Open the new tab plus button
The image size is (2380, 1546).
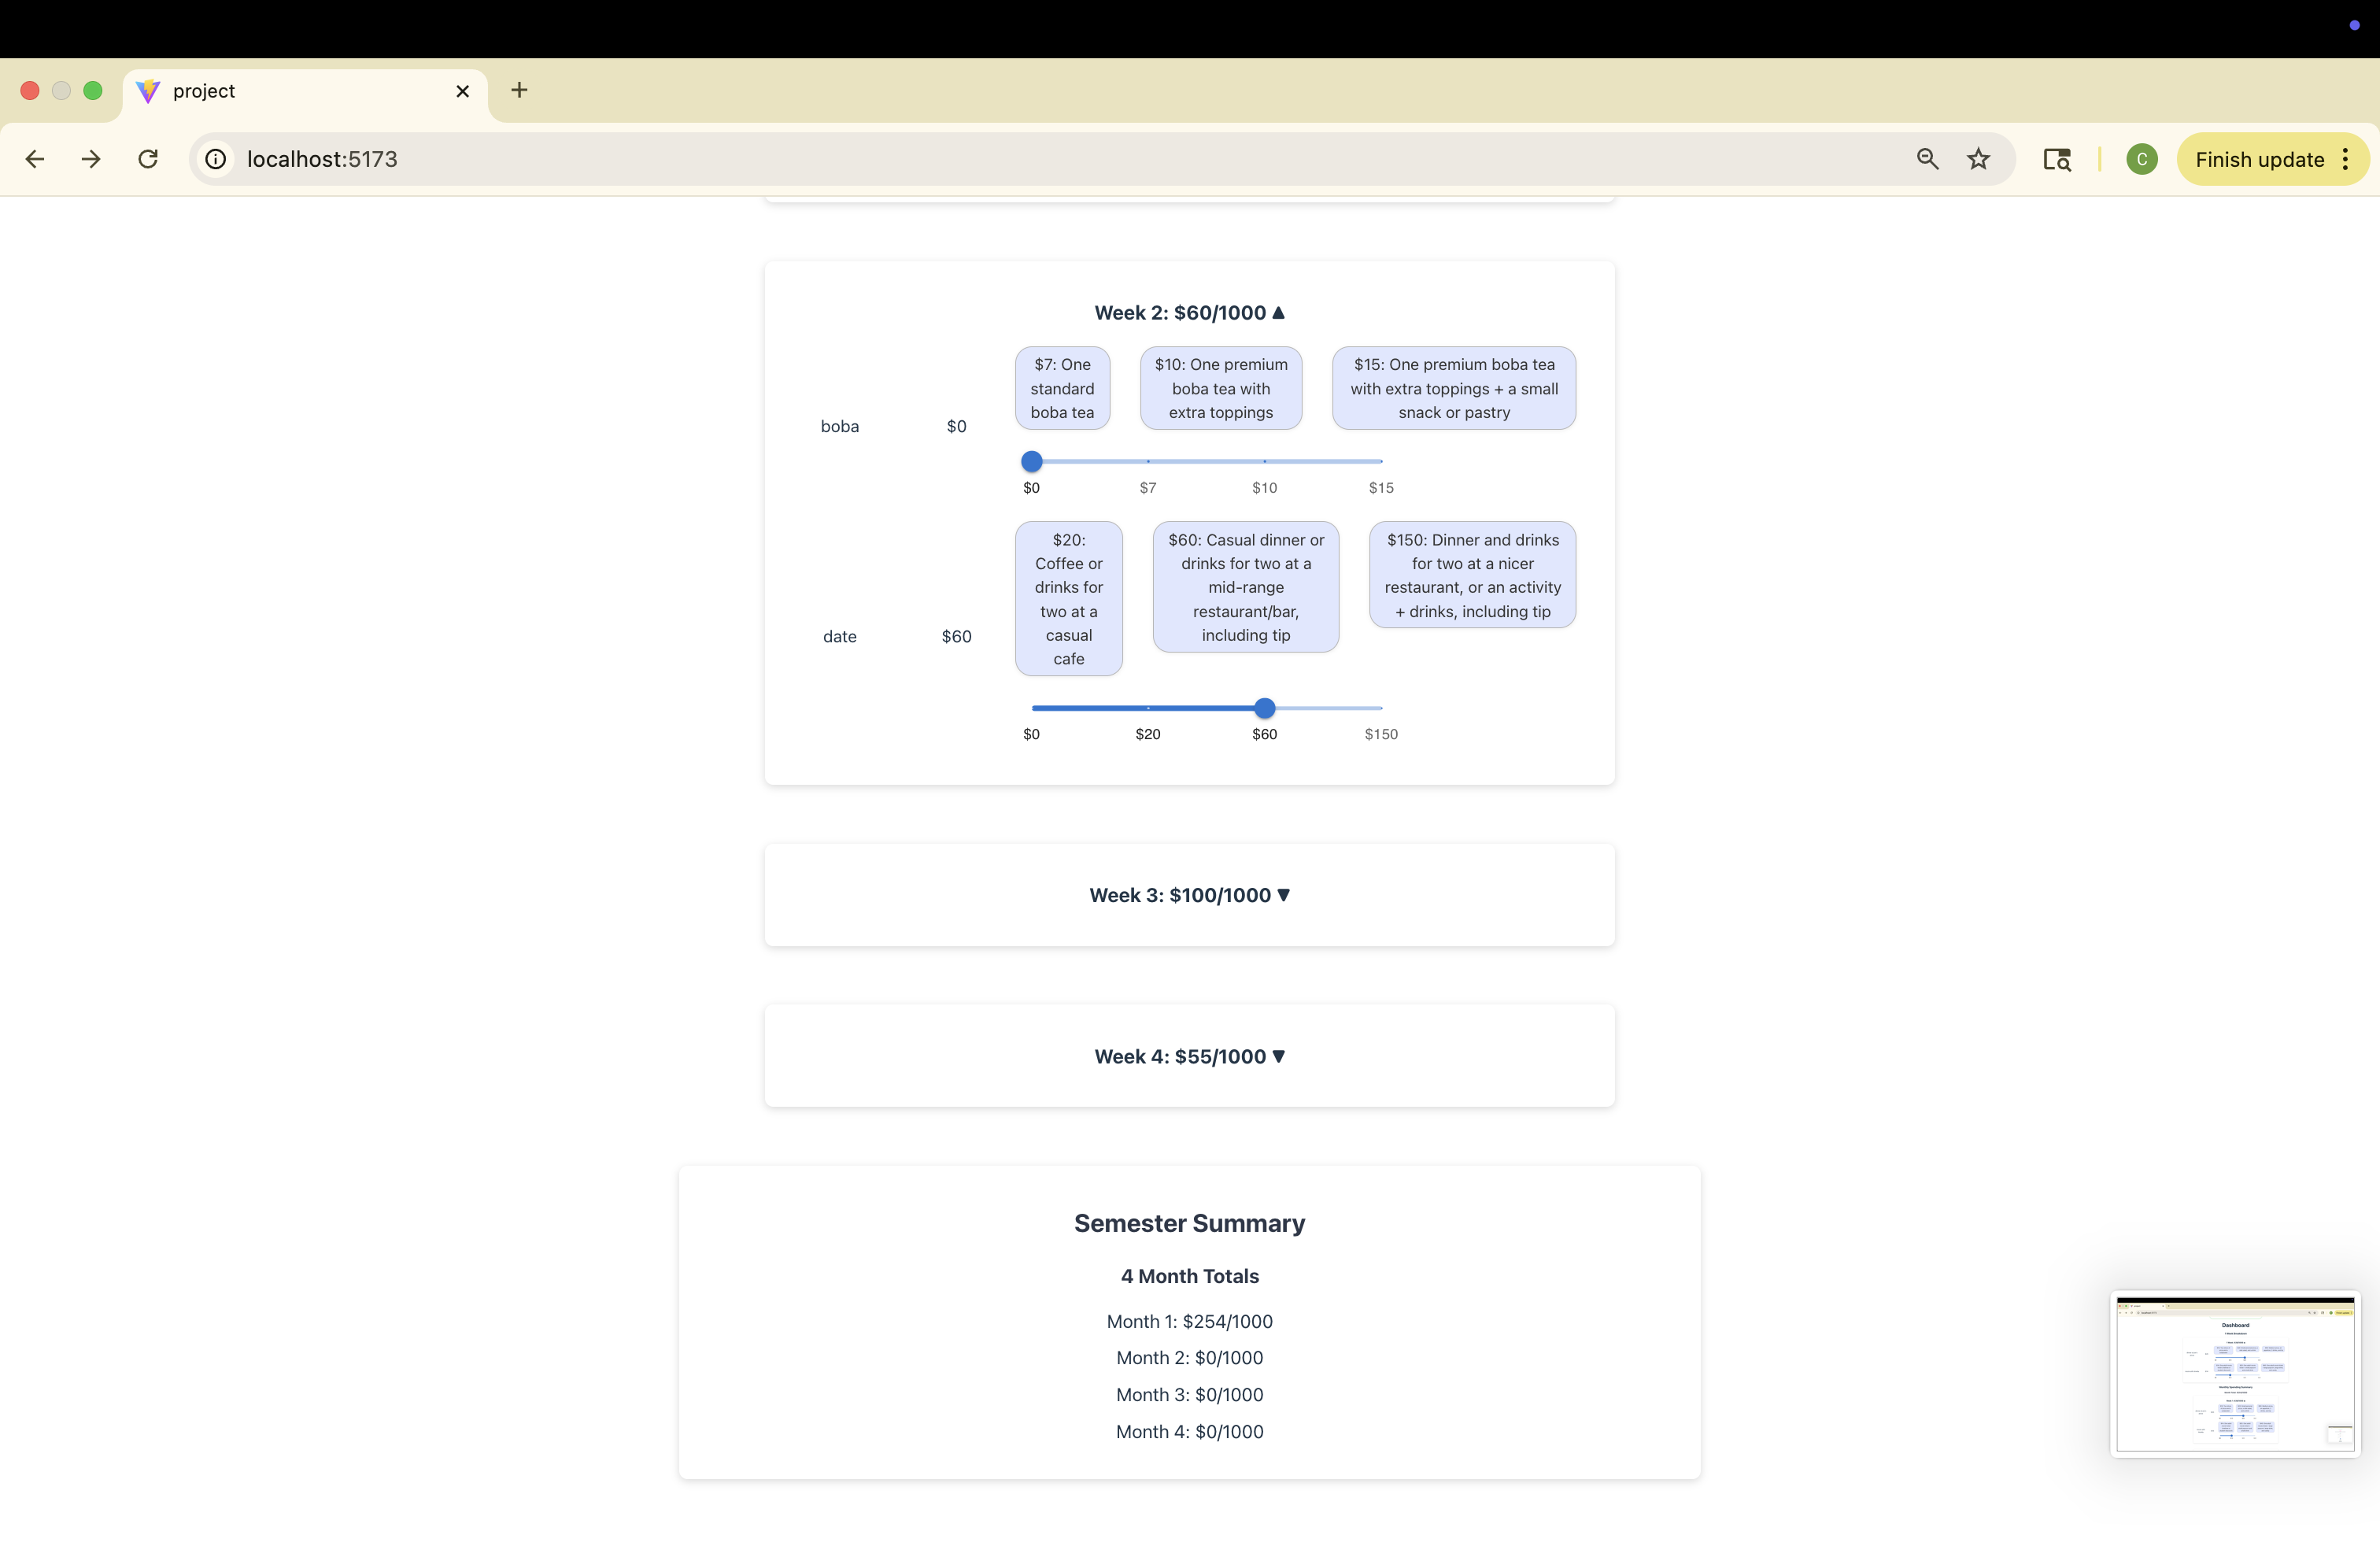click(x=519, y=90)
